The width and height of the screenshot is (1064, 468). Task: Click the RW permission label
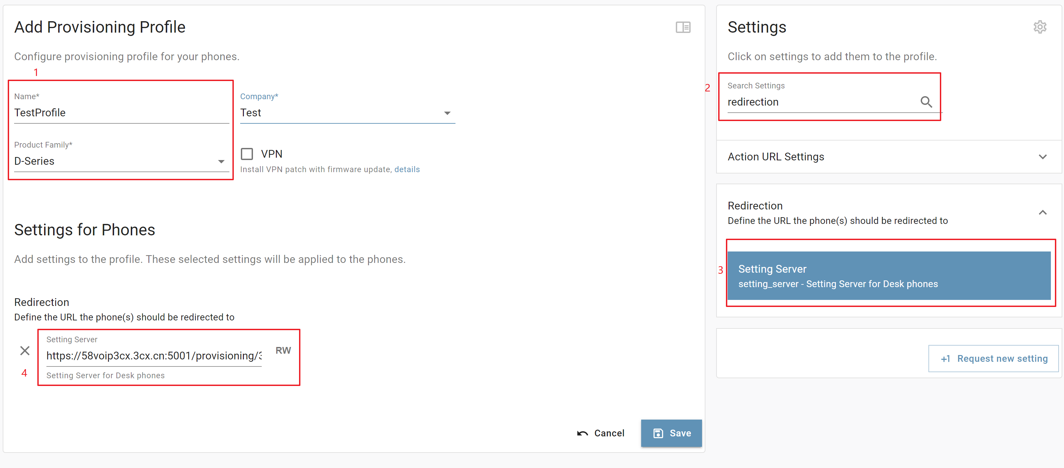283,350
